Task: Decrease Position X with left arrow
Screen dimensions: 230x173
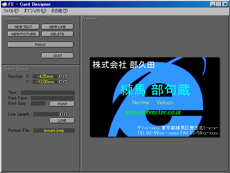Action: [60, 76]
